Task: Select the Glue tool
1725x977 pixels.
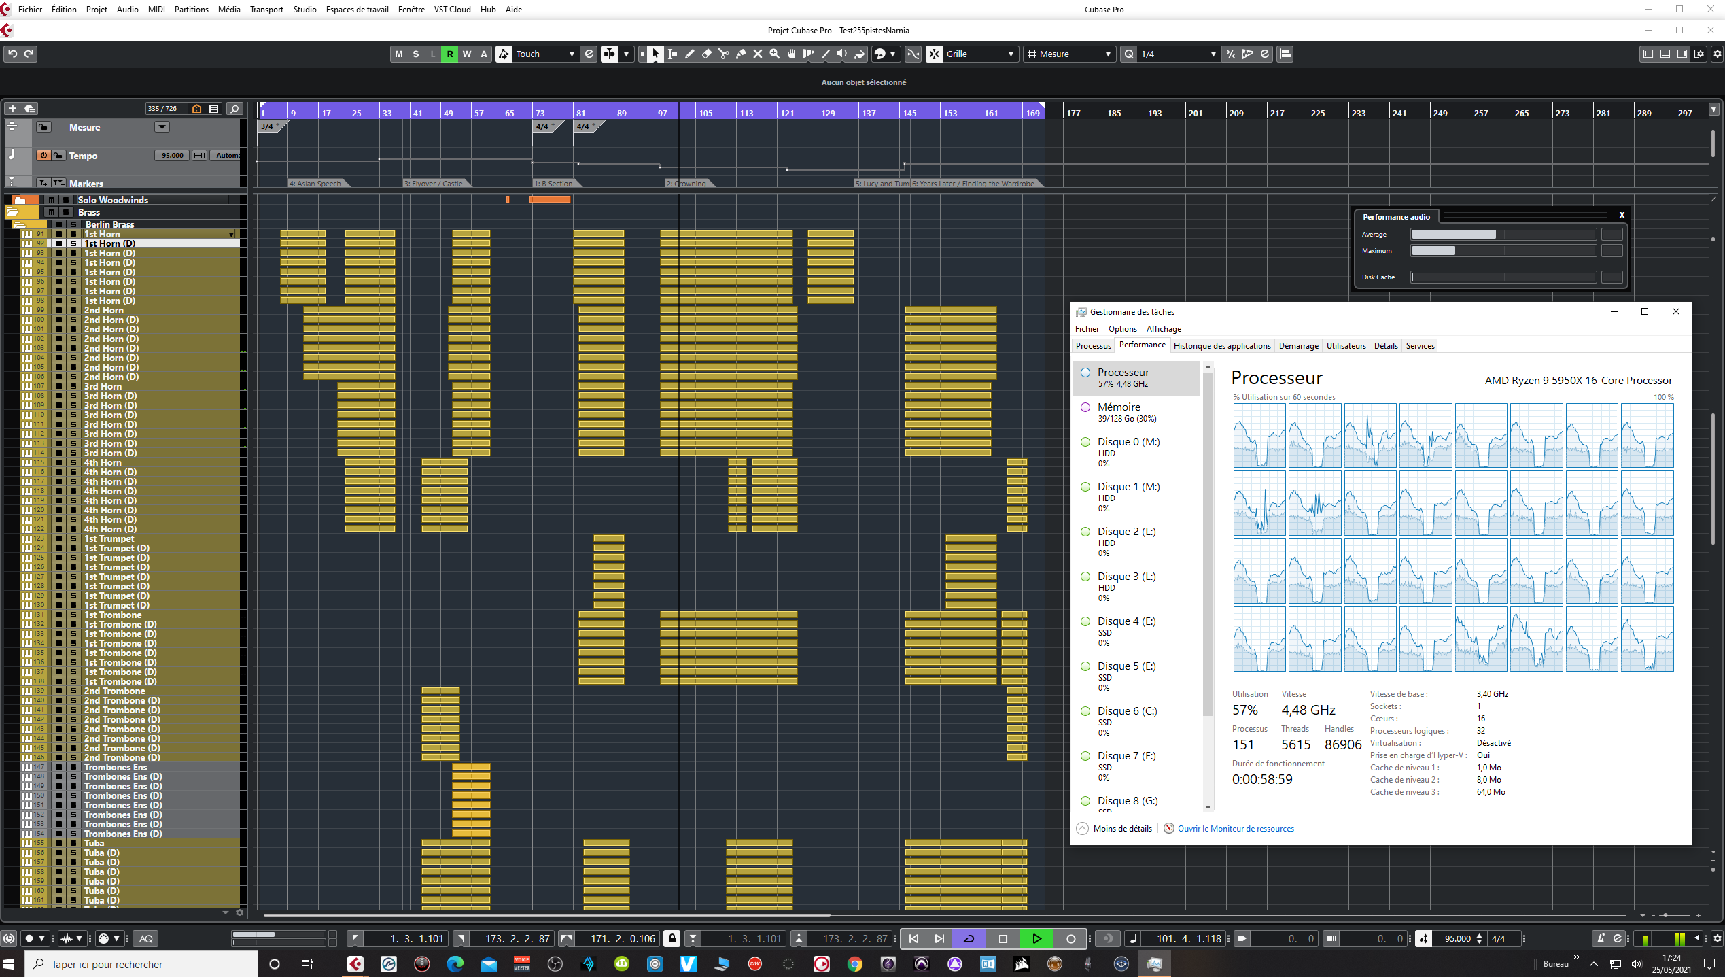Action: [741, 54]
